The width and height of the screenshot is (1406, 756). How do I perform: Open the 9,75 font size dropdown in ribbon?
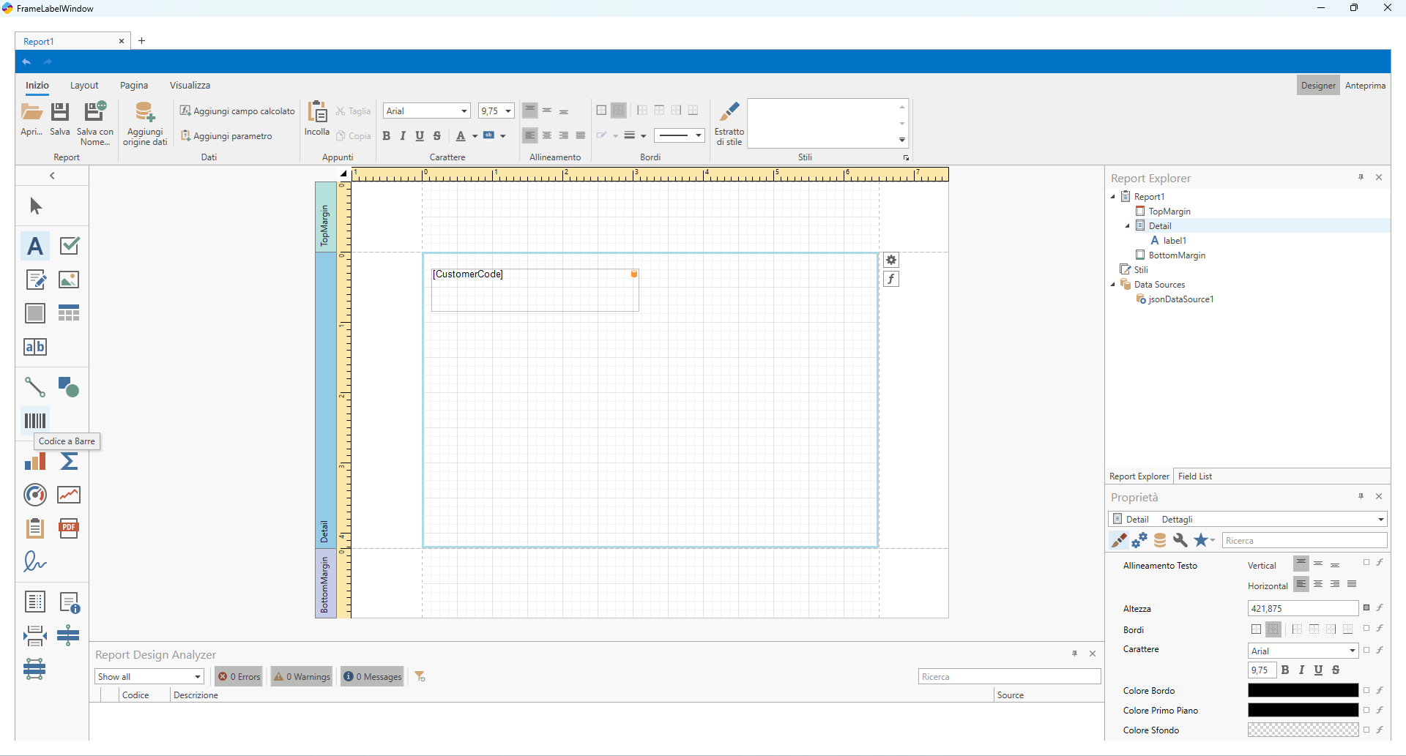point(508,111)
